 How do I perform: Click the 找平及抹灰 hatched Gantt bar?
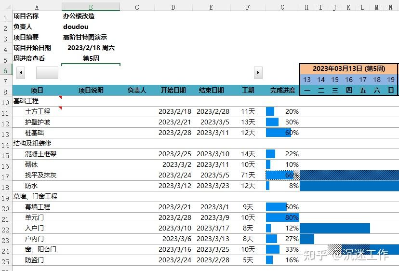pos(350,175)
